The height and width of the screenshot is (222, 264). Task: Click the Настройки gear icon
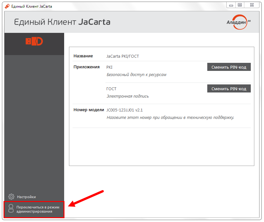click(11, 197)
